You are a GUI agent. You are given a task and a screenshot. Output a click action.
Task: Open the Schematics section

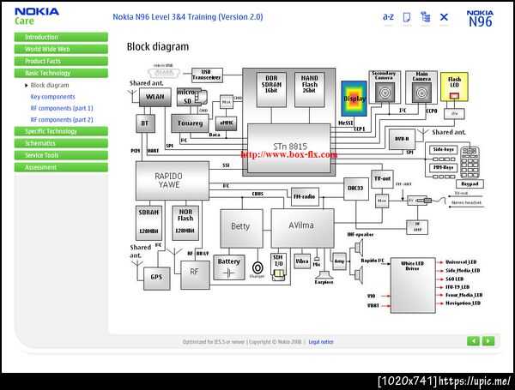(61, 143)
